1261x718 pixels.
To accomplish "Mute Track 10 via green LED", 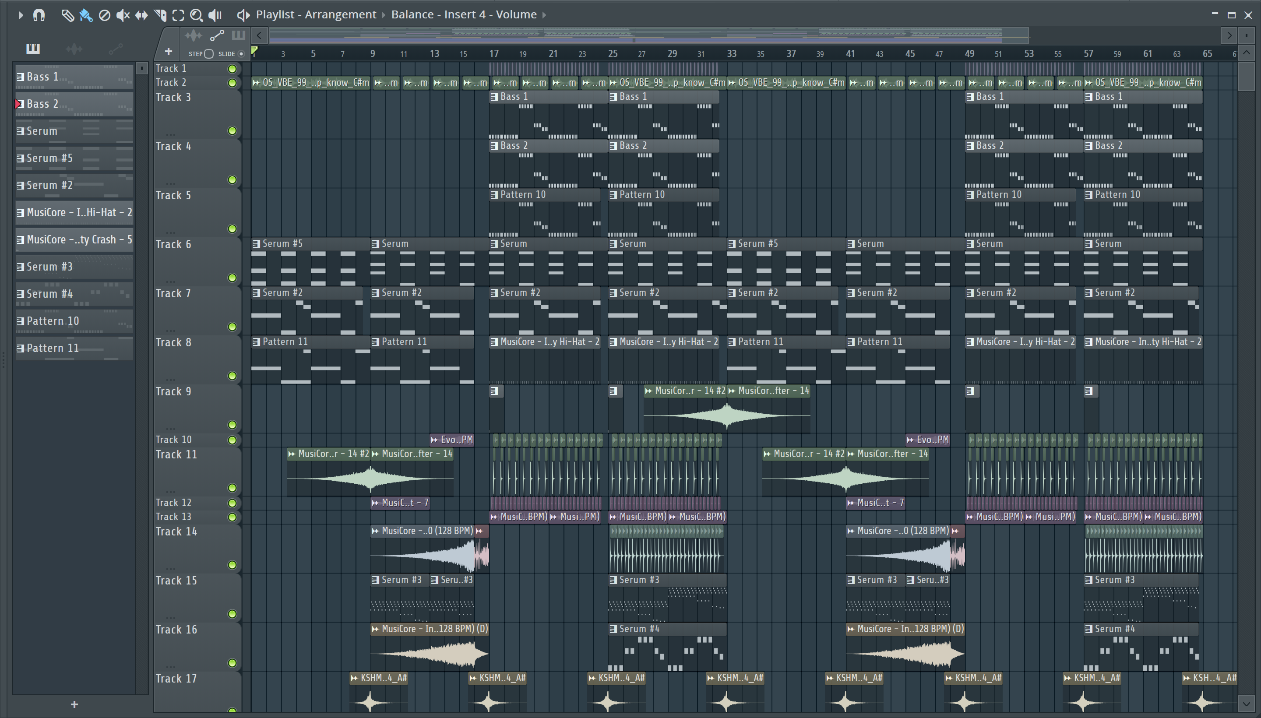I will [232, 440].
